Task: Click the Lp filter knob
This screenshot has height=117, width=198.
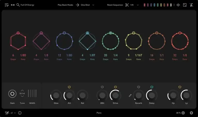Action: tap(186, 95)
